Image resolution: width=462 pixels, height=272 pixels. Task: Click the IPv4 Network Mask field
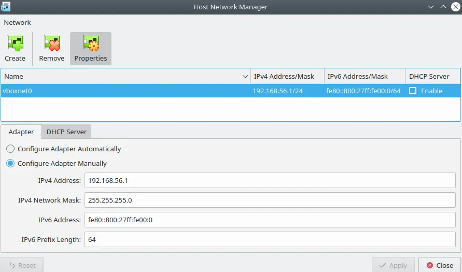click(x=270, y=200)
